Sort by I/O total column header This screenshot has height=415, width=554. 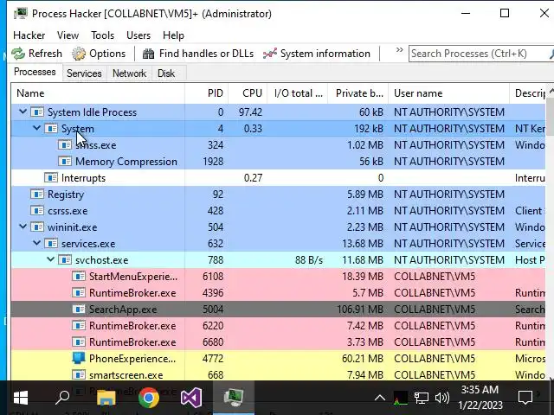tap(298, 93)
